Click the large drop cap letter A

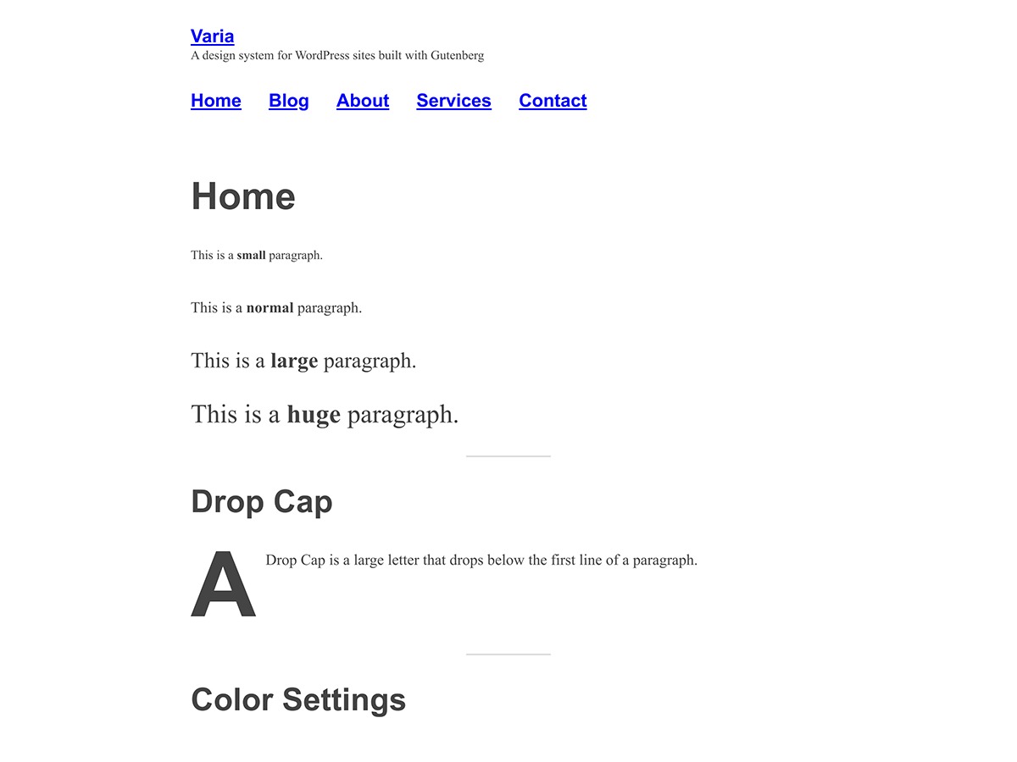point(223,583)
